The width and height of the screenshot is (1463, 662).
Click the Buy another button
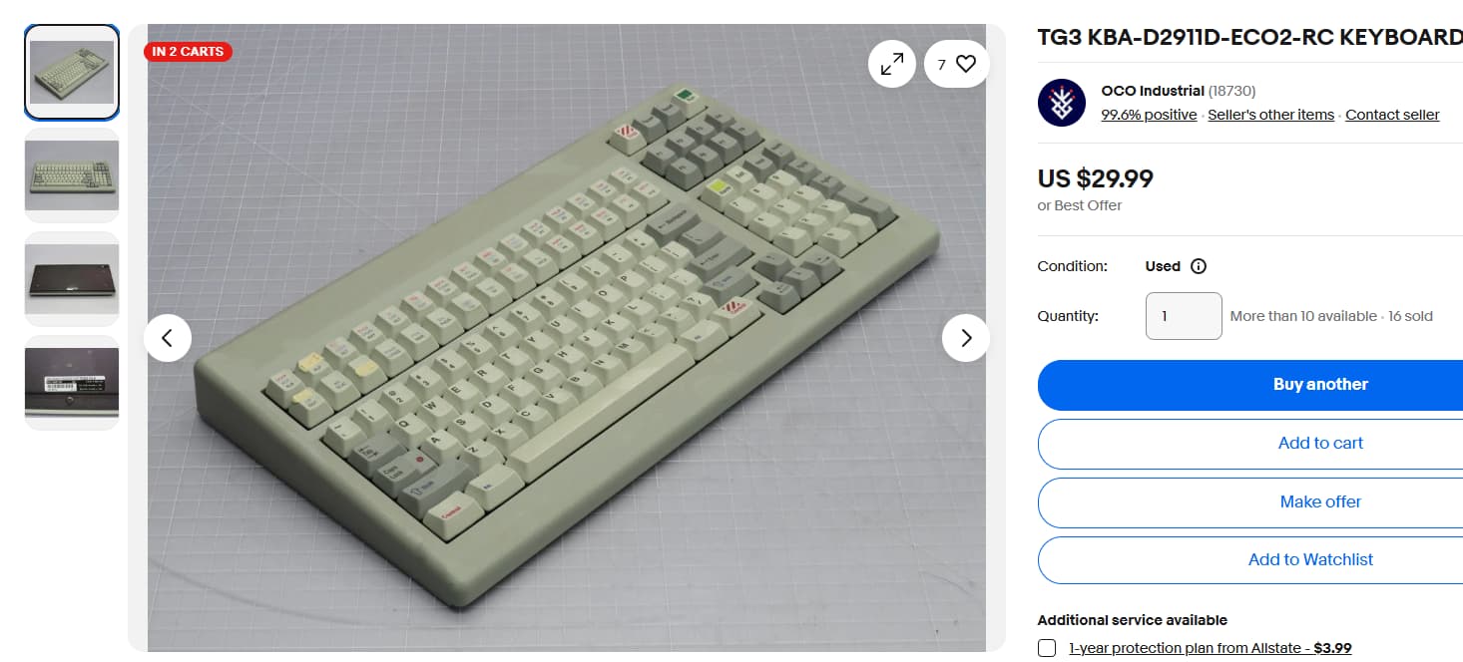tap(1320, 385)
